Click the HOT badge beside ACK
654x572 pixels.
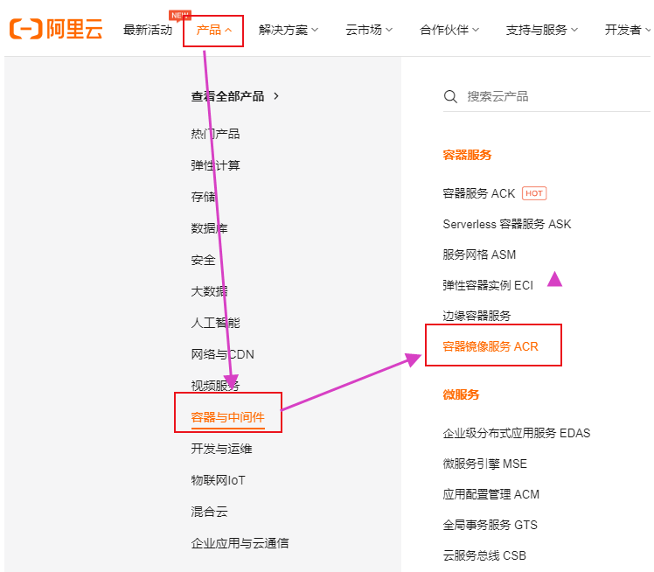pos(534,193)
